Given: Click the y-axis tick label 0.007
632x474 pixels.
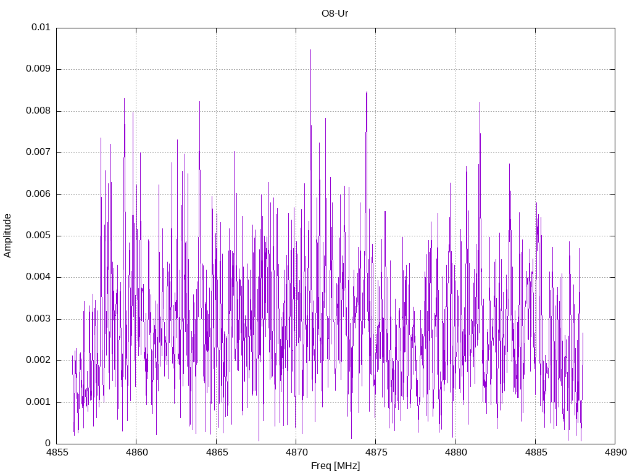Looking at the screenshot, I should (38, 152).
